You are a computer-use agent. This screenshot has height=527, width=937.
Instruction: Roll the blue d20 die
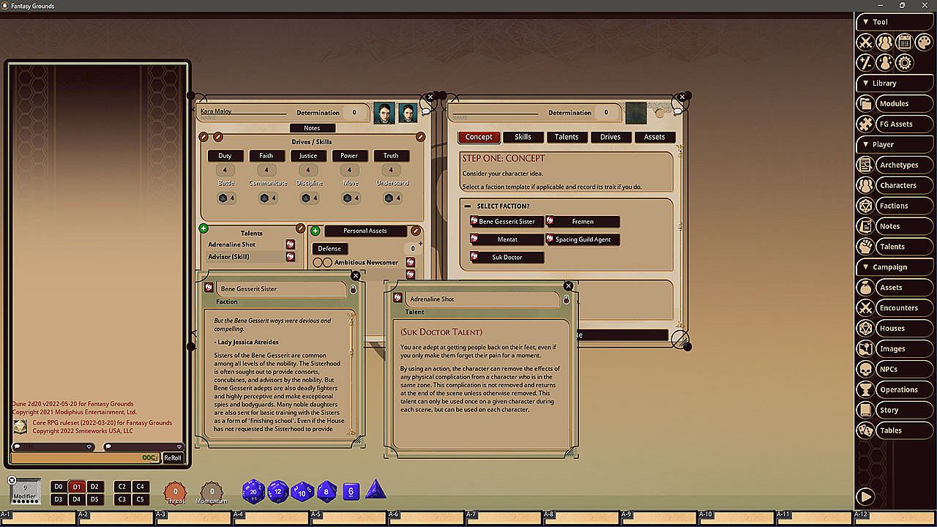tap(253, 491)
